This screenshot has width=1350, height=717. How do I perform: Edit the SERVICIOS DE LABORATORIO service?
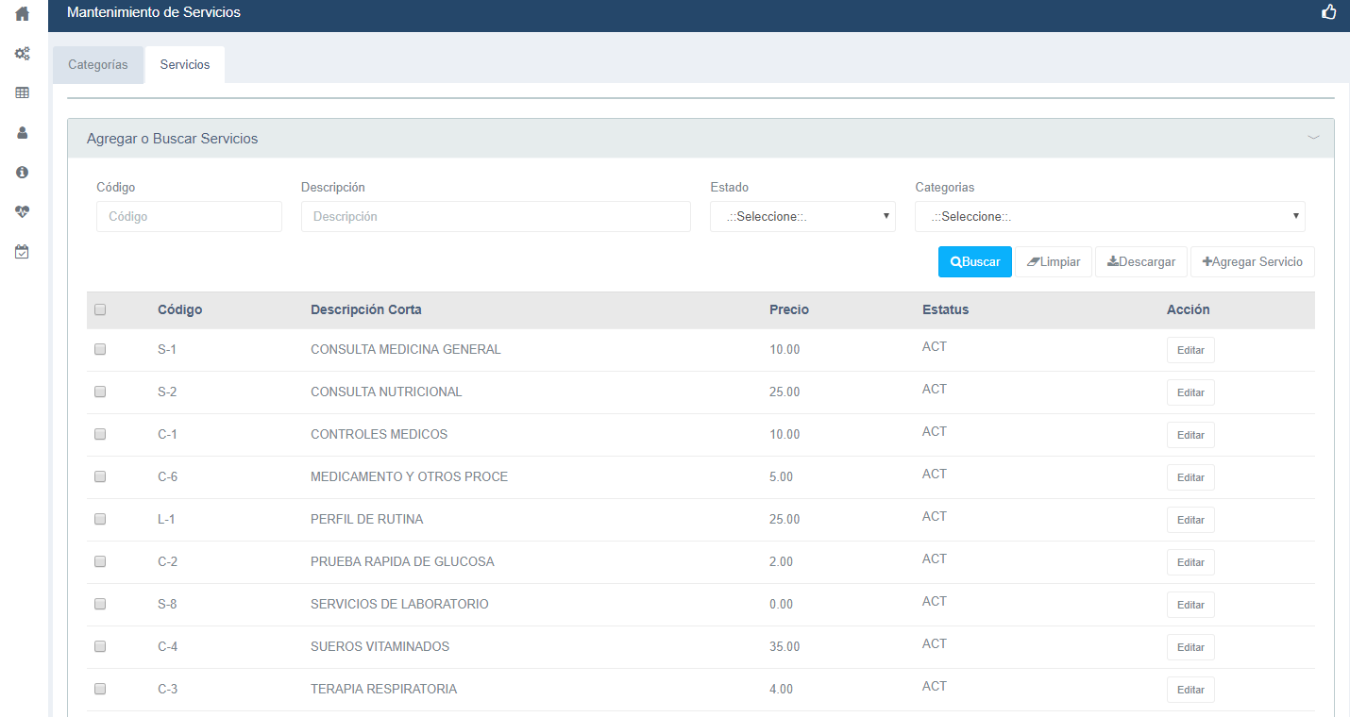pos(1190,605)
